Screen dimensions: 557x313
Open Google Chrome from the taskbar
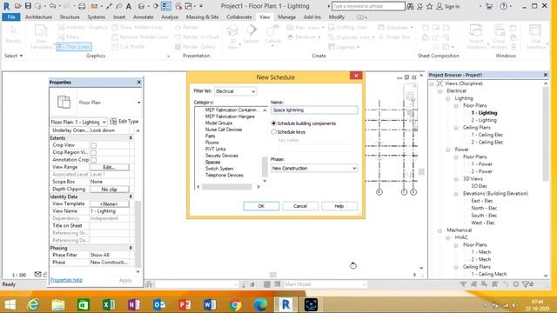(235, 304)
